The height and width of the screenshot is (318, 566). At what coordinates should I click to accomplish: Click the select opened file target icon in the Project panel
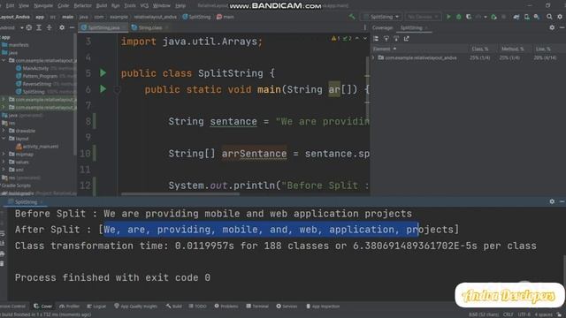pyautogui.click(x=29, y=27)
